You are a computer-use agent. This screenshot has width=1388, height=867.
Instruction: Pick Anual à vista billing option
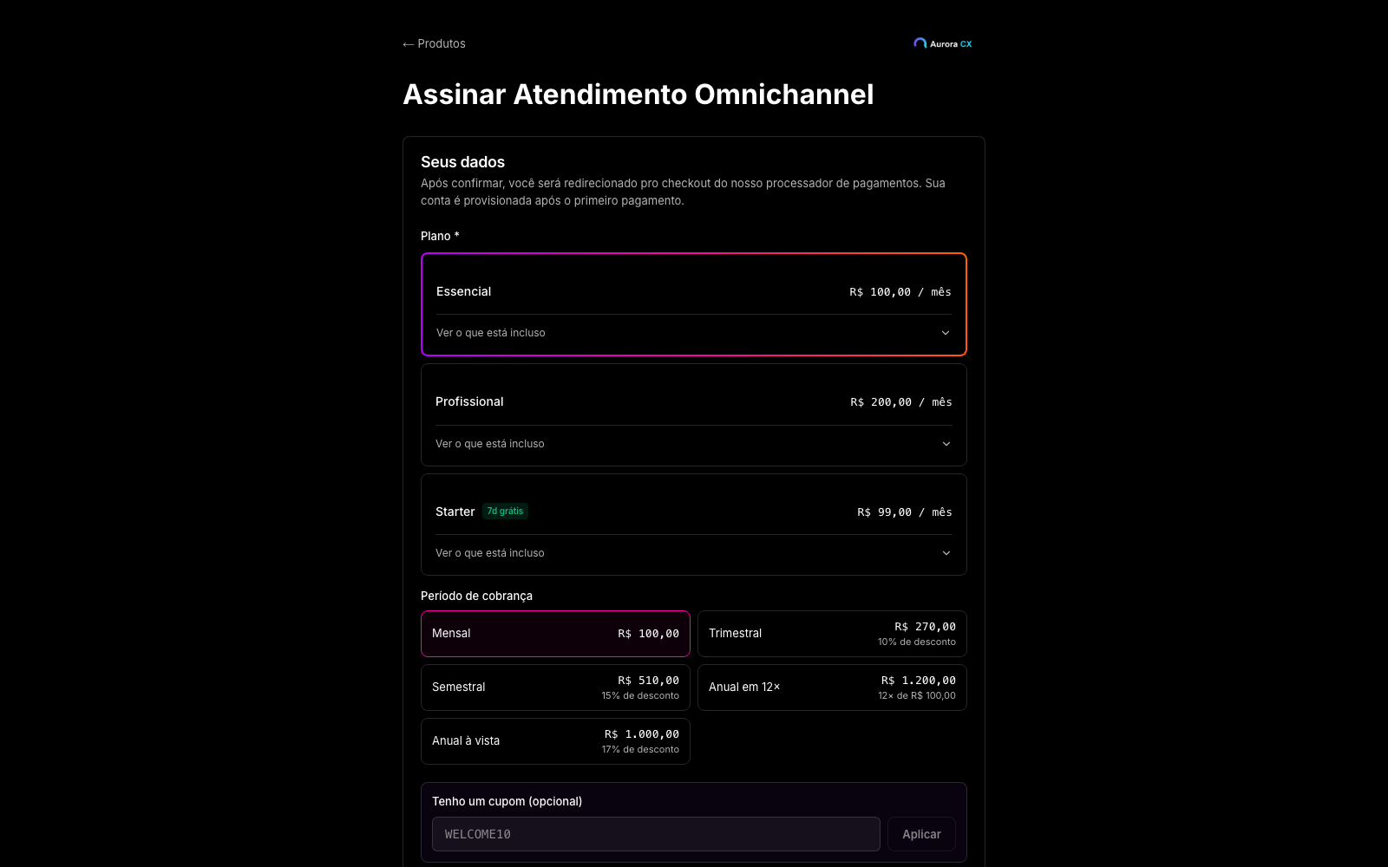pos(555,741)
